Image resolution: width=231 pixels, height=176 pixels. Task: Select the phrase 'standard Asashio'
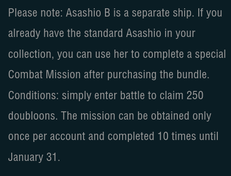[123, 33]
